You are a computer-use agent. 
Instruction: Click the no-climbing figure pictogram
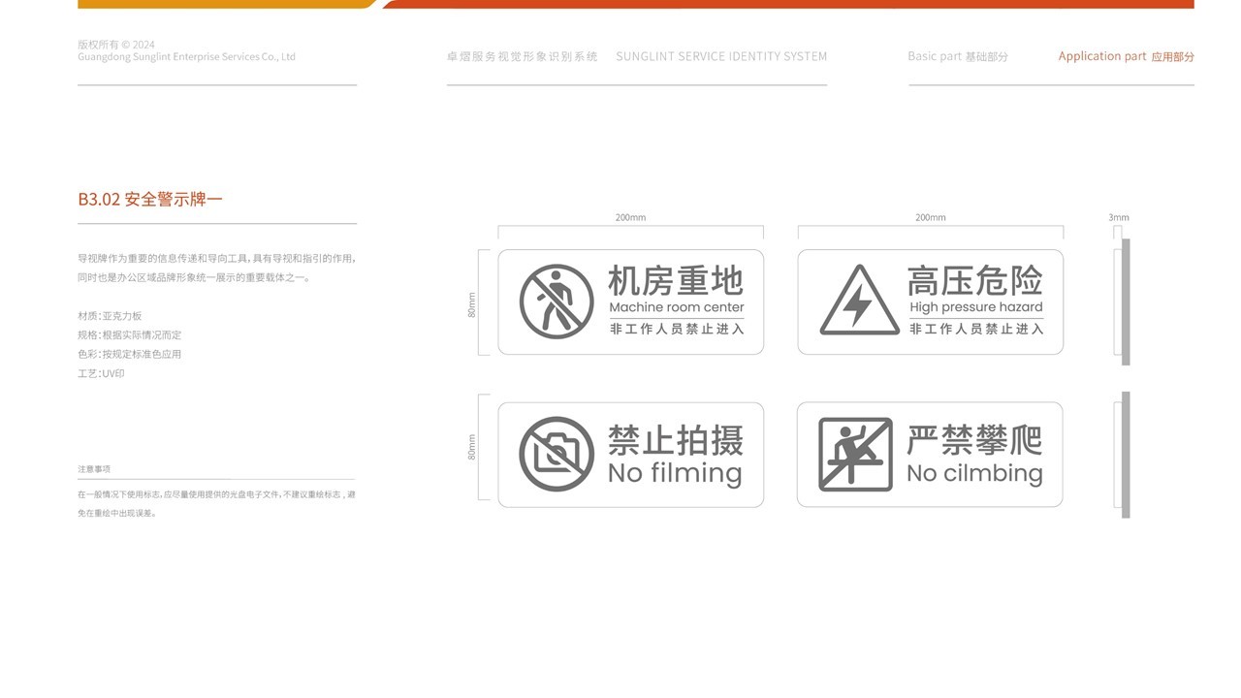coord(857,454)
